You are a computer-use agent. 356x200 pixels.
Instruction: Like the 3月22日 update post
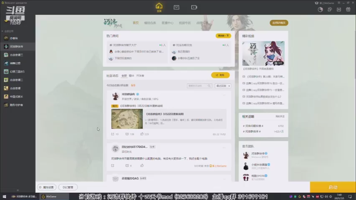pyautogui.click(x=142, y=134)
